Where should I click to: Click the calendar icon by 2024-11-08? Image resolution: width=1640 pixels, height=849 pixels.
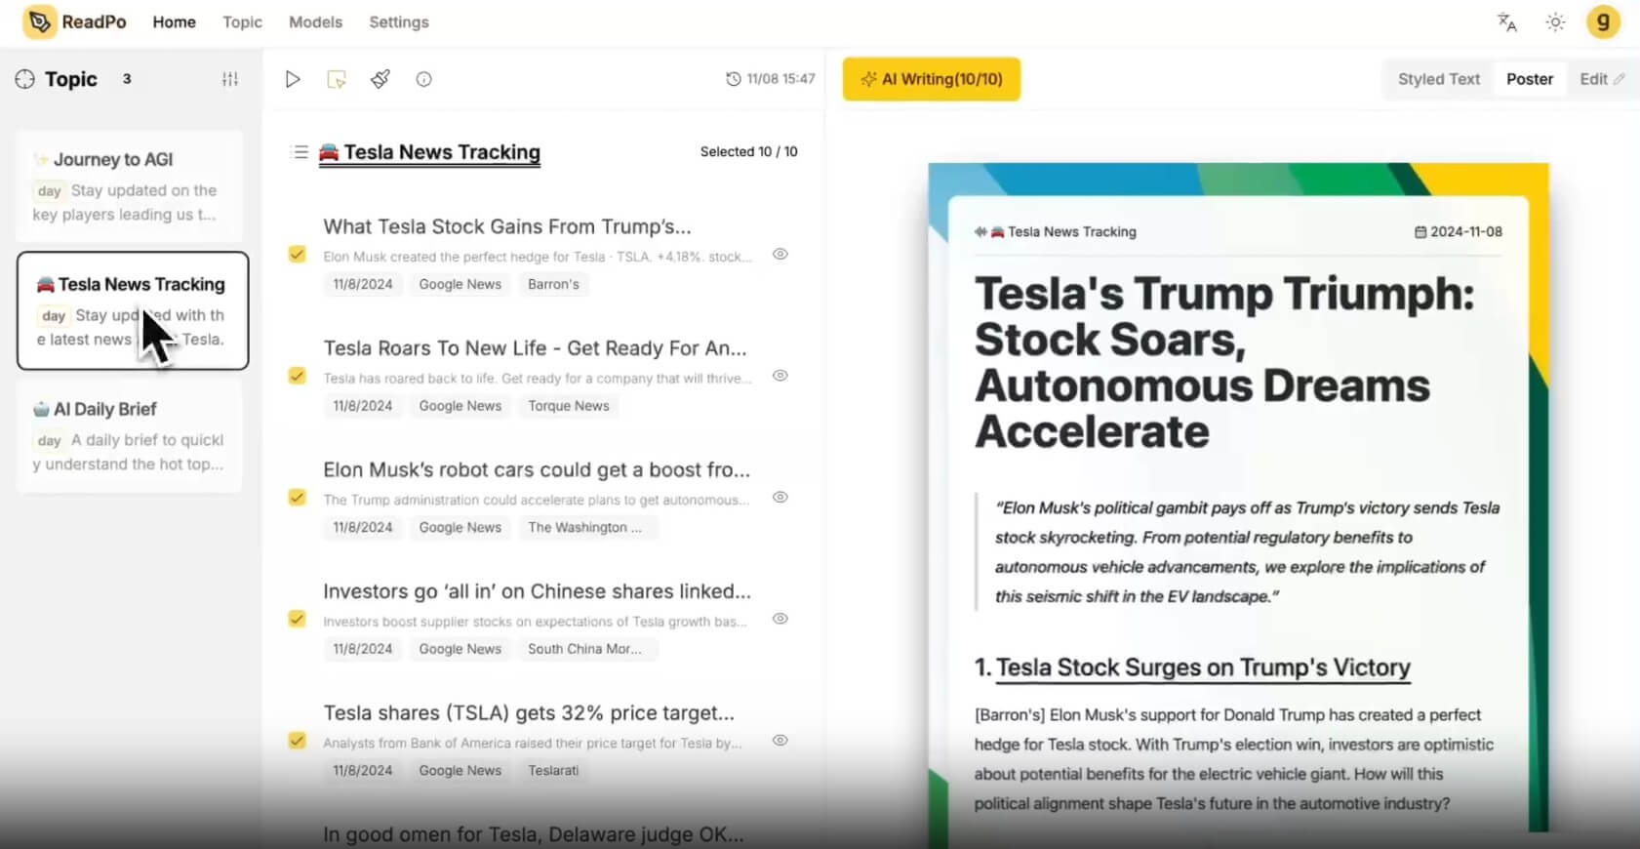pyautogui.click(x=1420, y=232)
